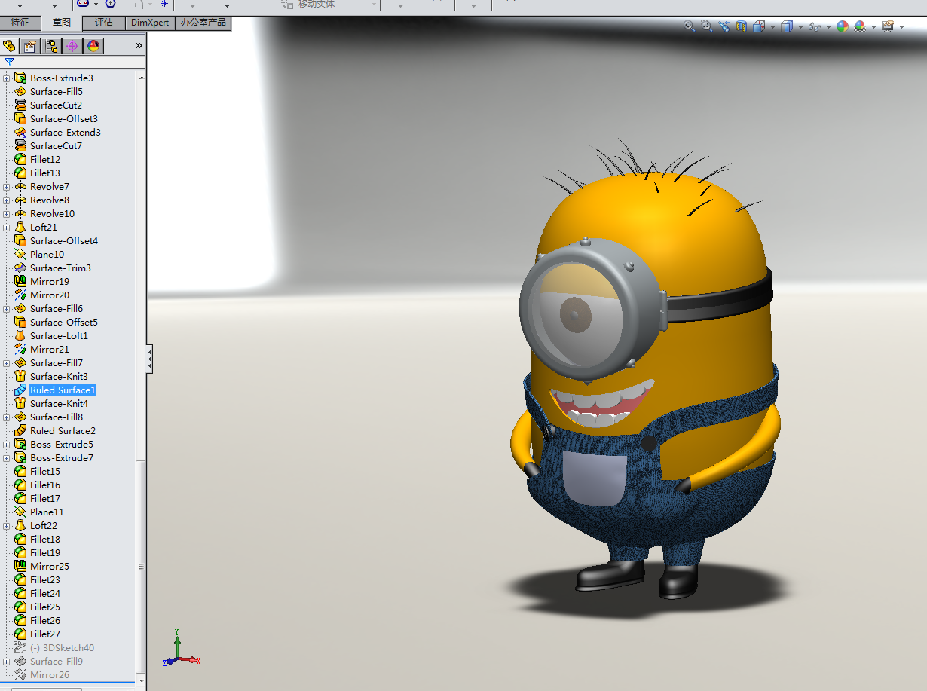Expand manager tabs with double chevron

[139, 46]
